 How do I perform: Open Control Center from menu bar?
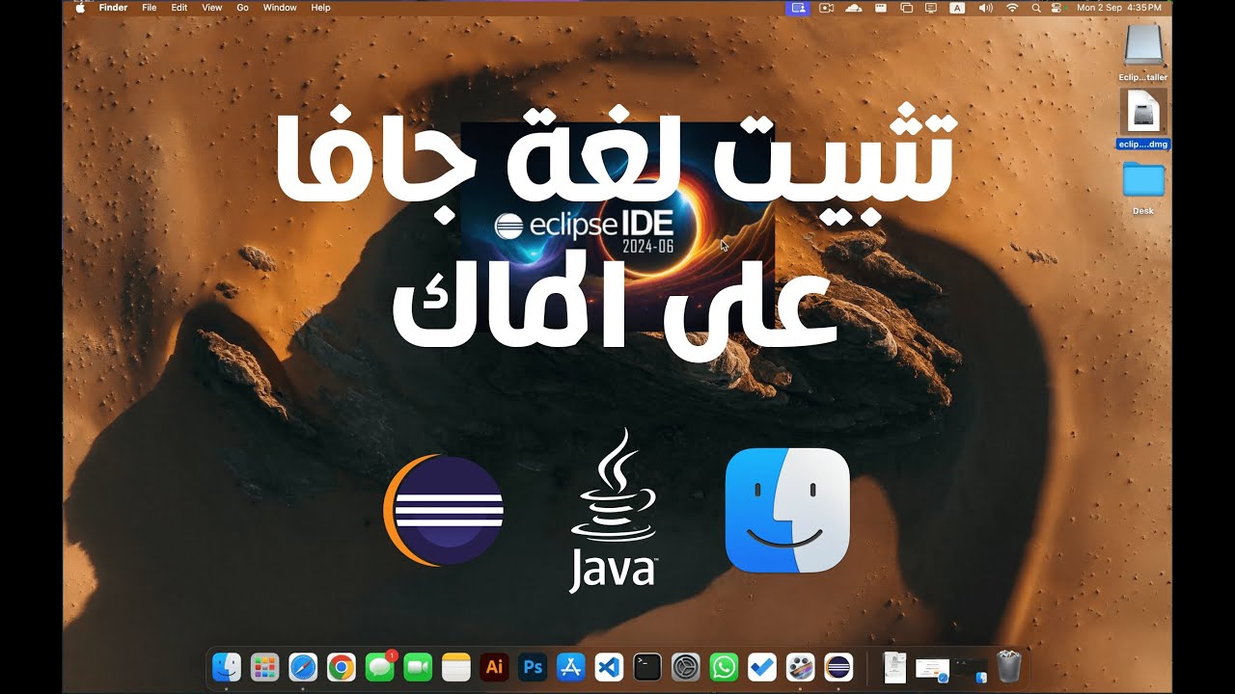click(x=1056, y=7)
